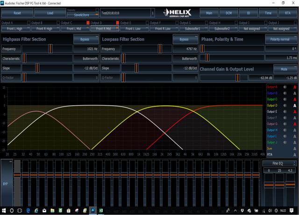Open Cortana search circle in taskbar

click(x=12, y=211)
